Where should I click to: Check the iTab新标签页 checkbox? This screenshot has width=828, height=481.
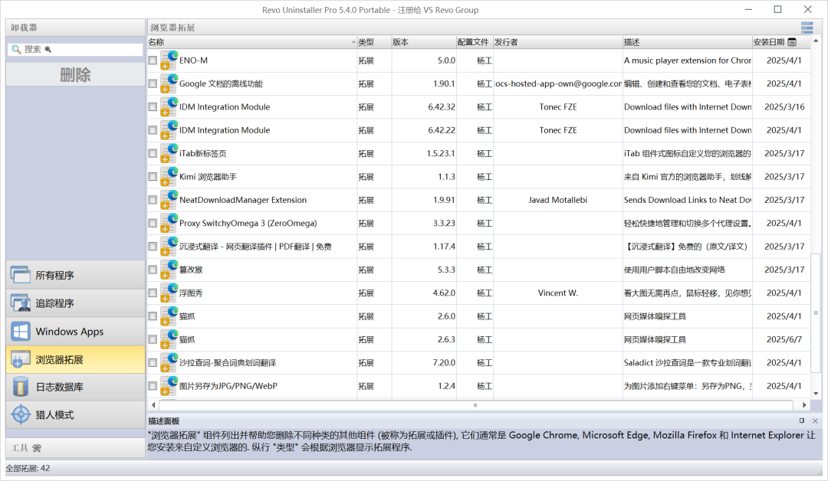click(153, 153)
